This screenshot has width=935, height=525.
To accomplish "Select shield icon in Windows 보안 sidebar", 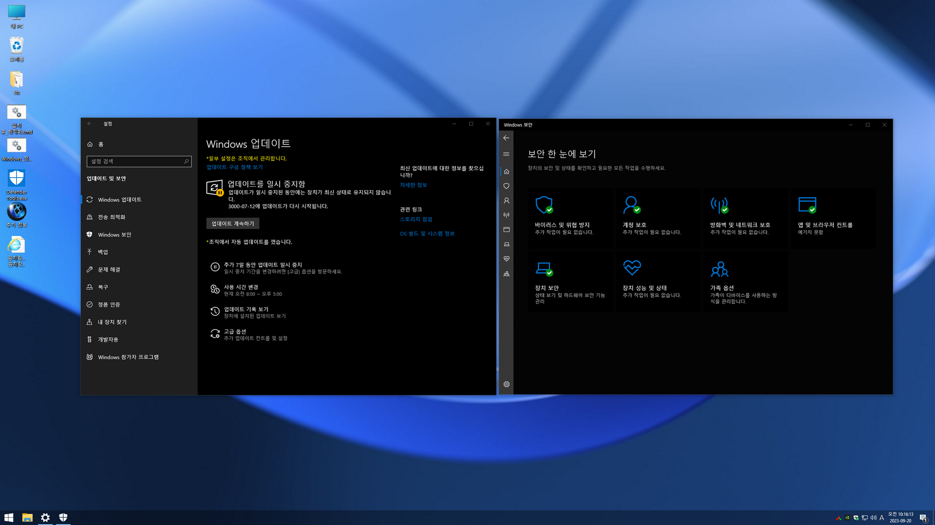I will (x=506, y=186).
